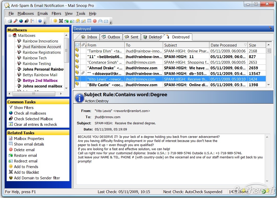Screen dimensions: 277x198
Task: Click the skull-and-crossbones toolbar icon
Action: coord(61,21)
